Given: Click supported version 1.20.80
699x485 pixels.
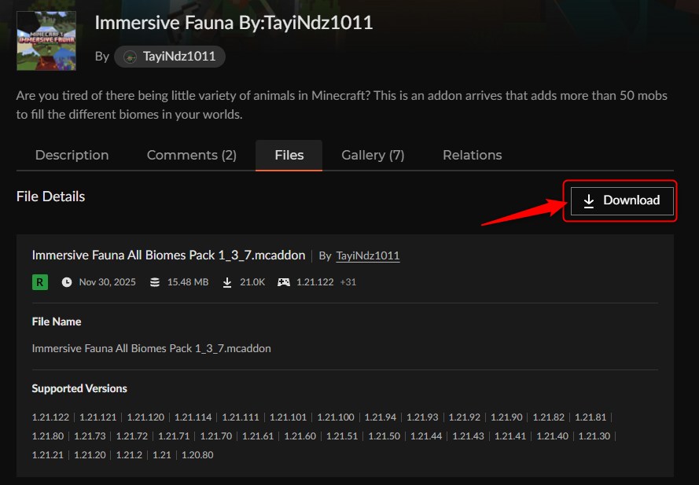Looking at the screenshot, I should pyautogui.click(x=197, y=455).
